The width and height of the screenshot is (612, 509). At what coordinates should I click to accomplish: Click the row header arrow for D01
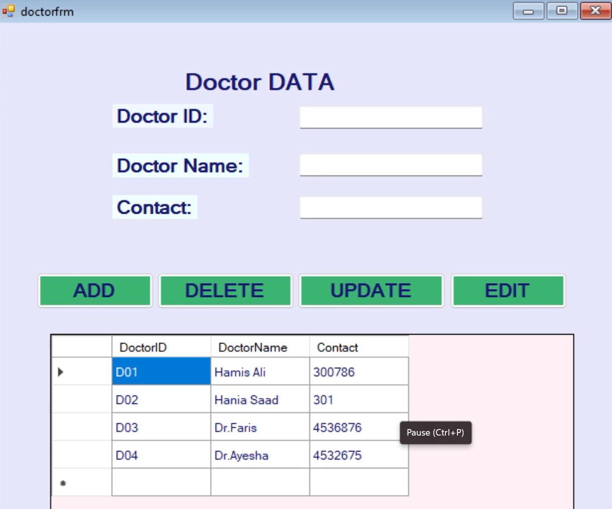pyautogui.click(x=82, y=371)
